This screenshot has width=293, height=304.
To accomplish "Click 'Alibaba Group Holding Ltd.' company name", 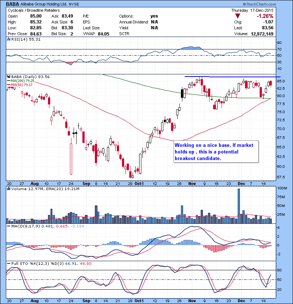I will click(x=44, y=4).
